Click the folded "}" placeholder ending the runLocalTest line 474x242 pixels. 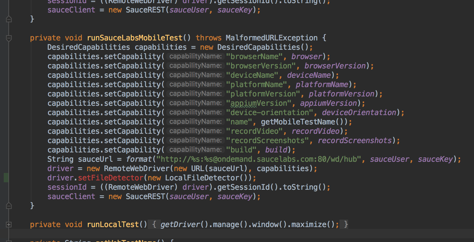[344, 225]
